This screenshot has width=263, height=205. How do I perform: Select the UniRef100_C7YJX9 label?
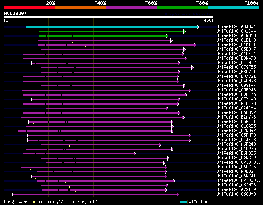pyautogui.click(x=236, y=99)
